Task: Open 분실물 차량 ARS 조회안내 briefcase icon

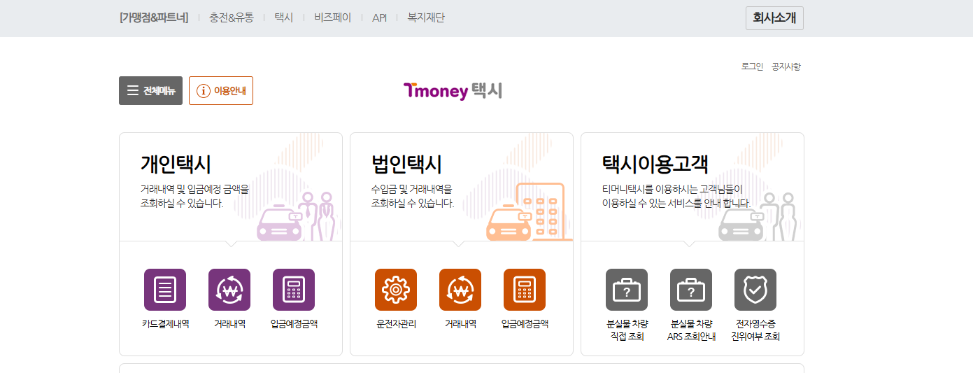Action: (x=691, y=290)
